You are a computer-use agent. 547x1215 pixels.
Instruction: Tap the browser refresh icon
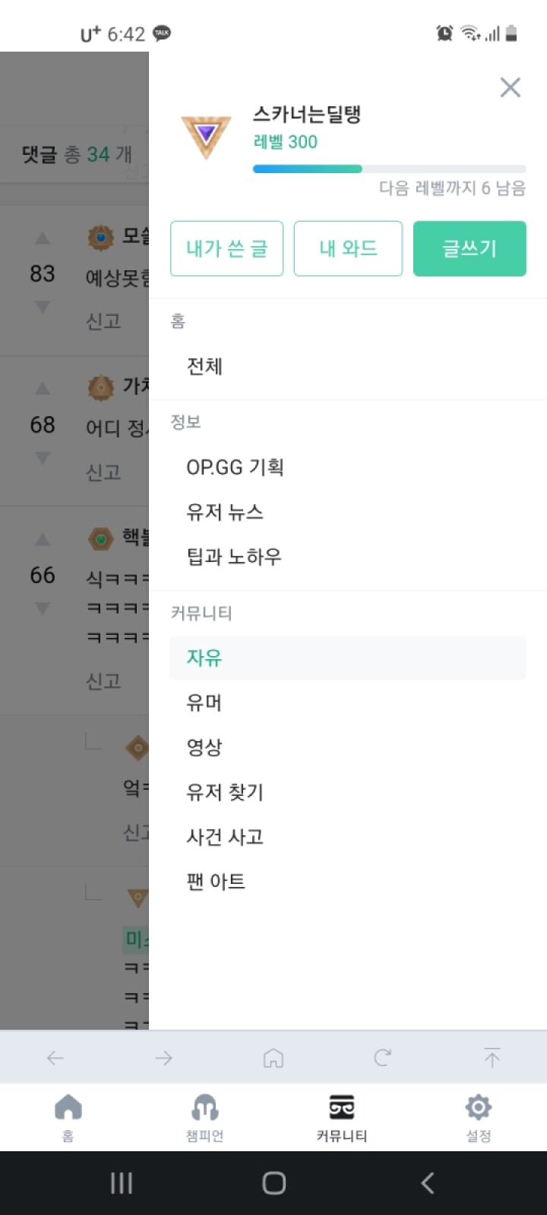pyautogui.click(x=382, y=1057)
